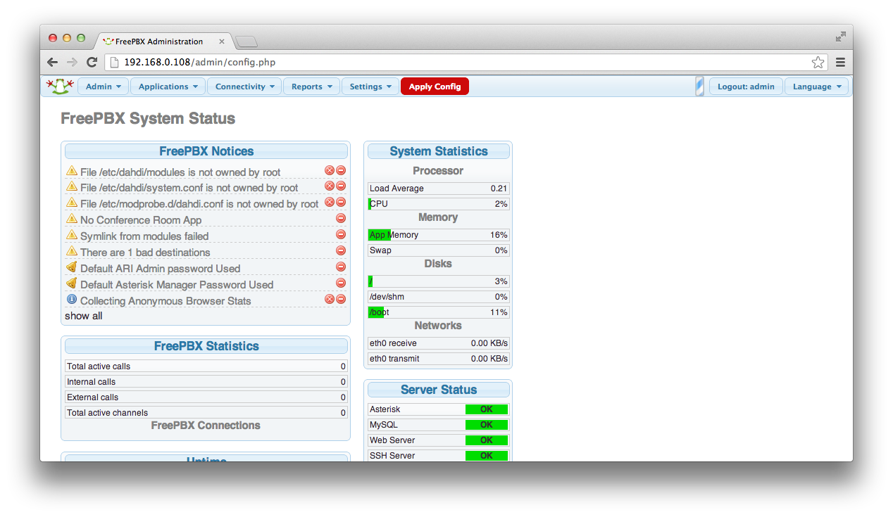Click warning icon beside Symlink from modules failed
Viewport: 893px width, 517px height.
click(71, 235)
